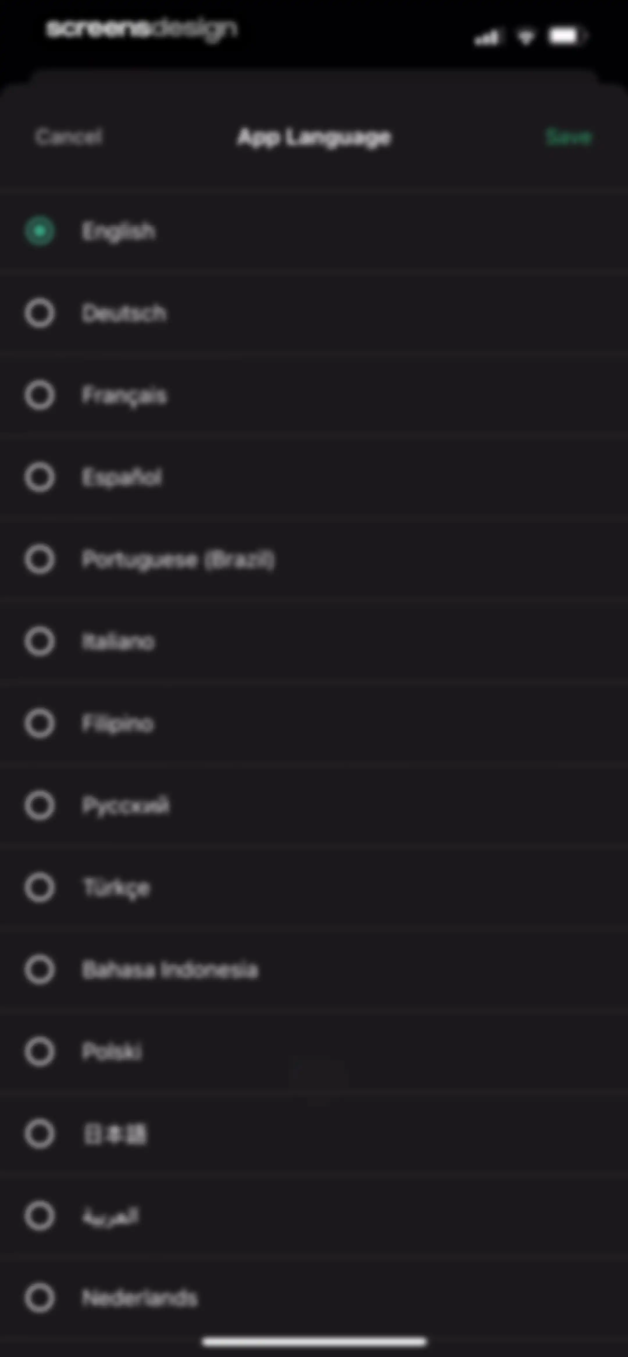The height and width of the screenshot is (1357, 628).
Task: Choose the Italiano option
Action: pos(40,642)
